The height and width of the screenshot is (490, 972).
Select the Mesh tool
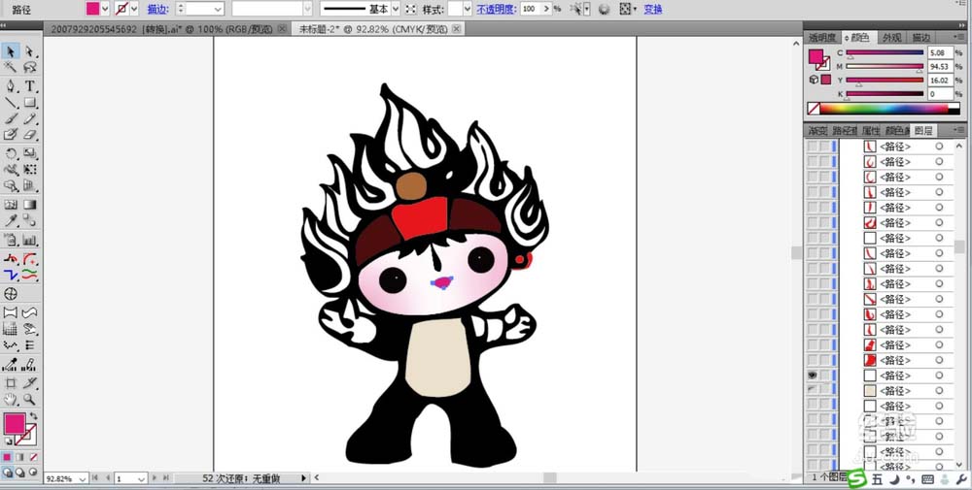click(x=11, y=204)
